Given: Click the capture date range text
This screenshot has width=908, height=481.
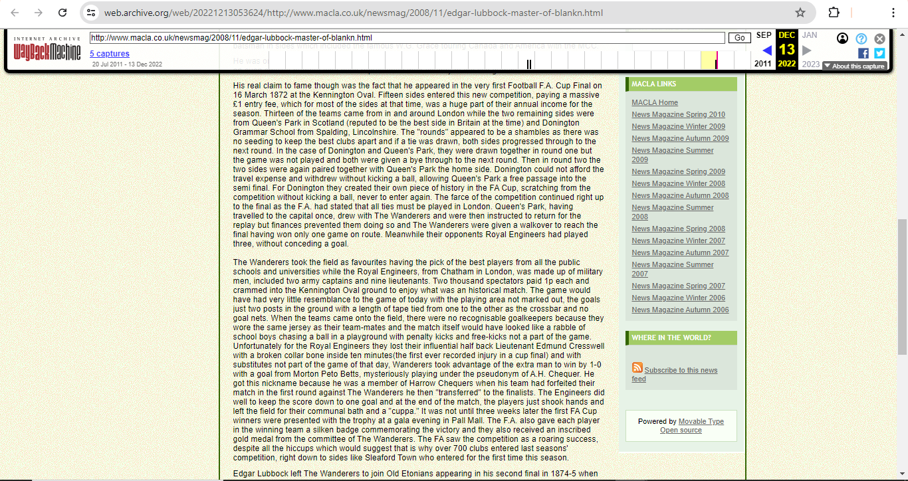Looking at the screenshot, I should pos(127,64).
